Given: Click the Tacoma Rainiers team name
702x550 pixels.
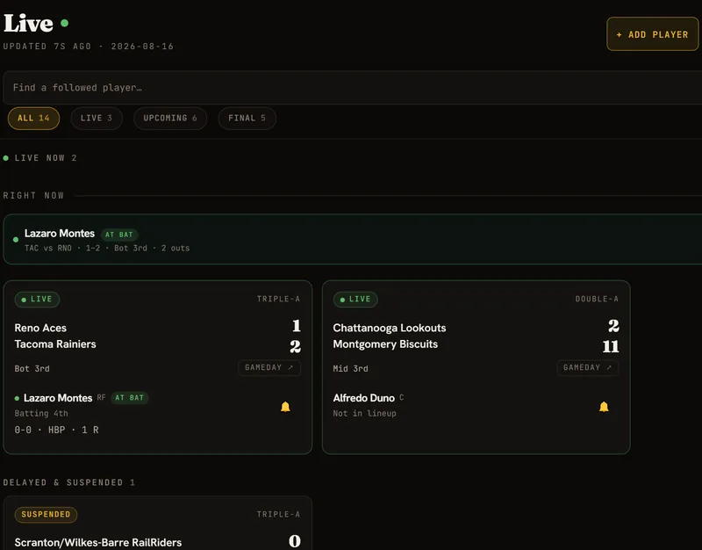Looking at the screenshot, I should (x=55, y=344).
